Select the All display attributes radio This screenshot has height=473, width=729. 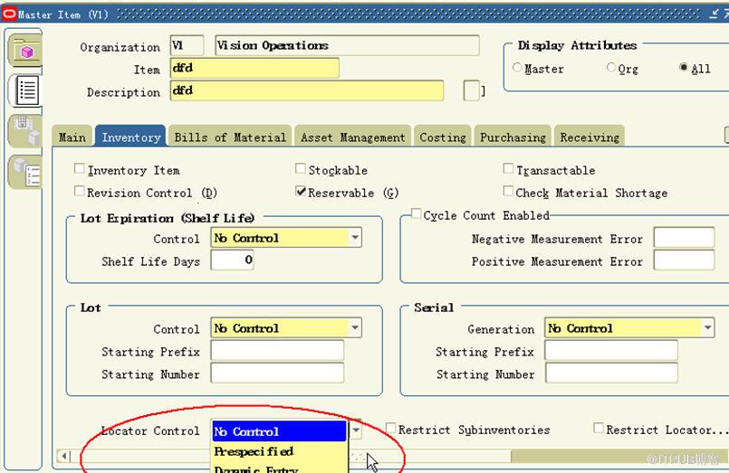coord(683,67)
